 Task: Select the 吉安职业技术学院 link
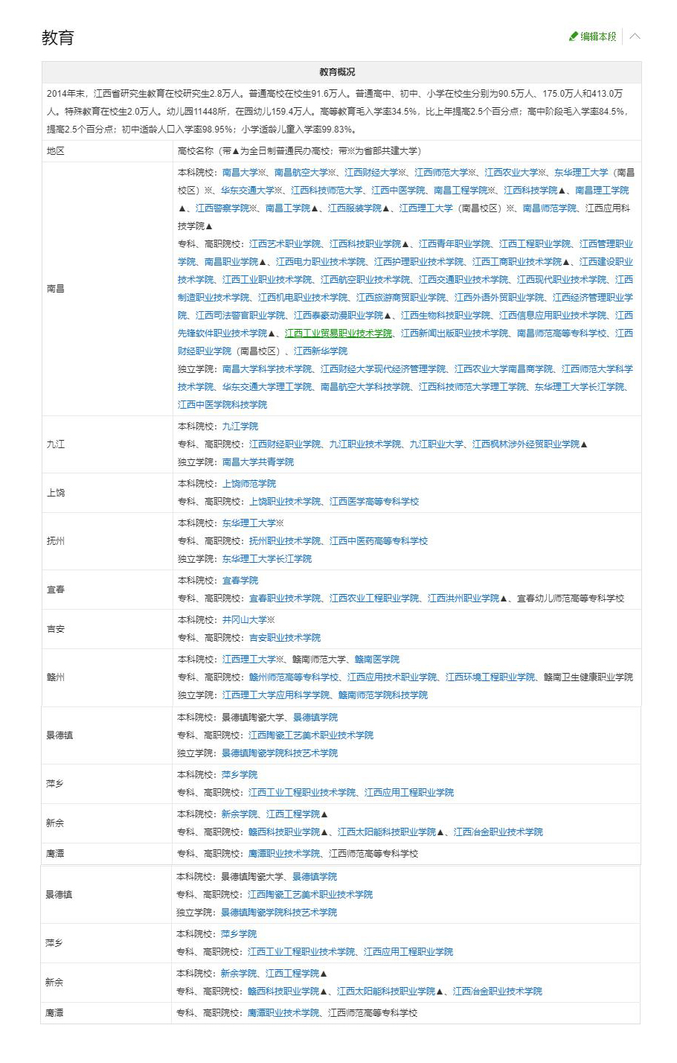(285, 638)
